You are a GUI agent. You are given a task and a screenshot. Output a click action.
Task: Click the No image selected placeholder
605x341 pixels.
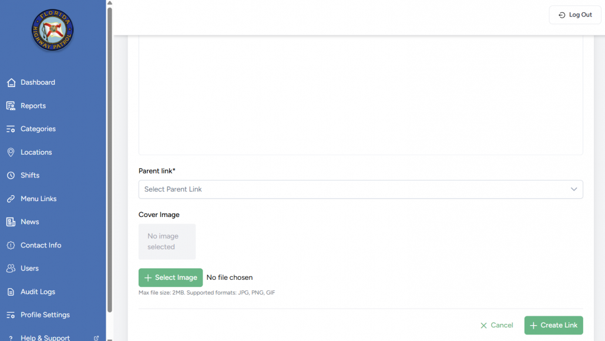tap(167, 242)
